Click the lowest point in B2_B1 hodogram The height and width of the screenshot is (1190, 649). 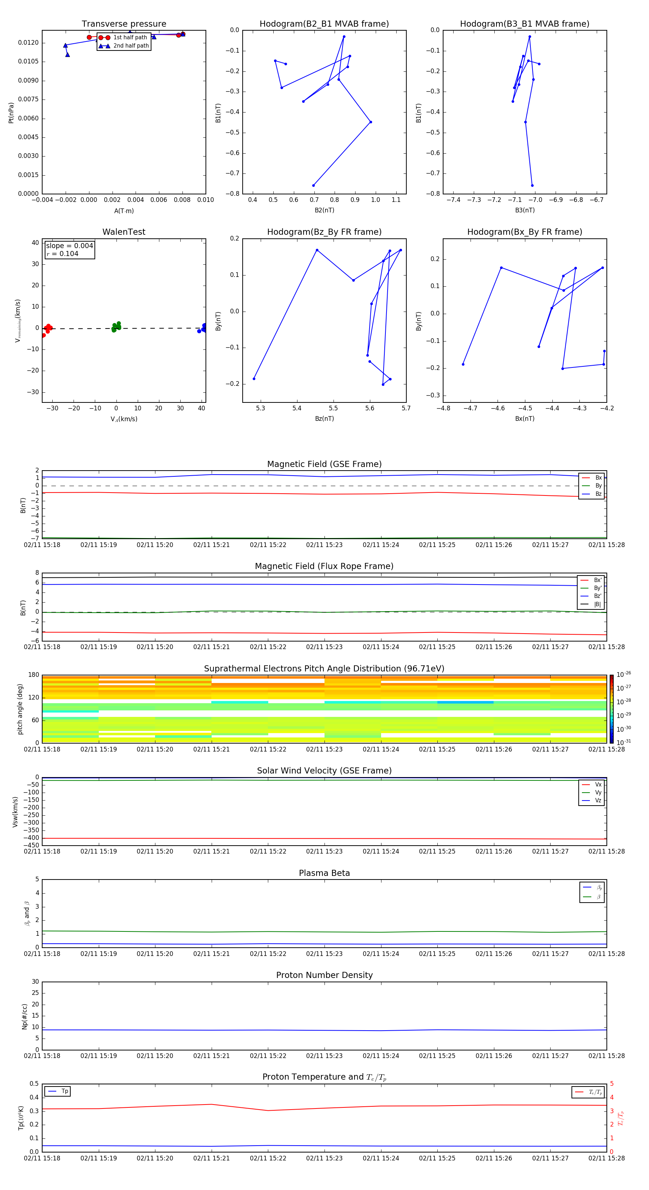[x=313, y=186]
